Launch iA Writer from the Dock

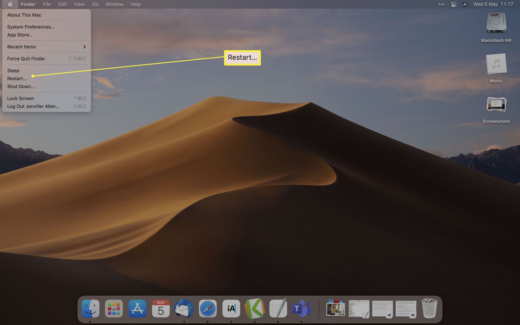(x=231, y=308)
